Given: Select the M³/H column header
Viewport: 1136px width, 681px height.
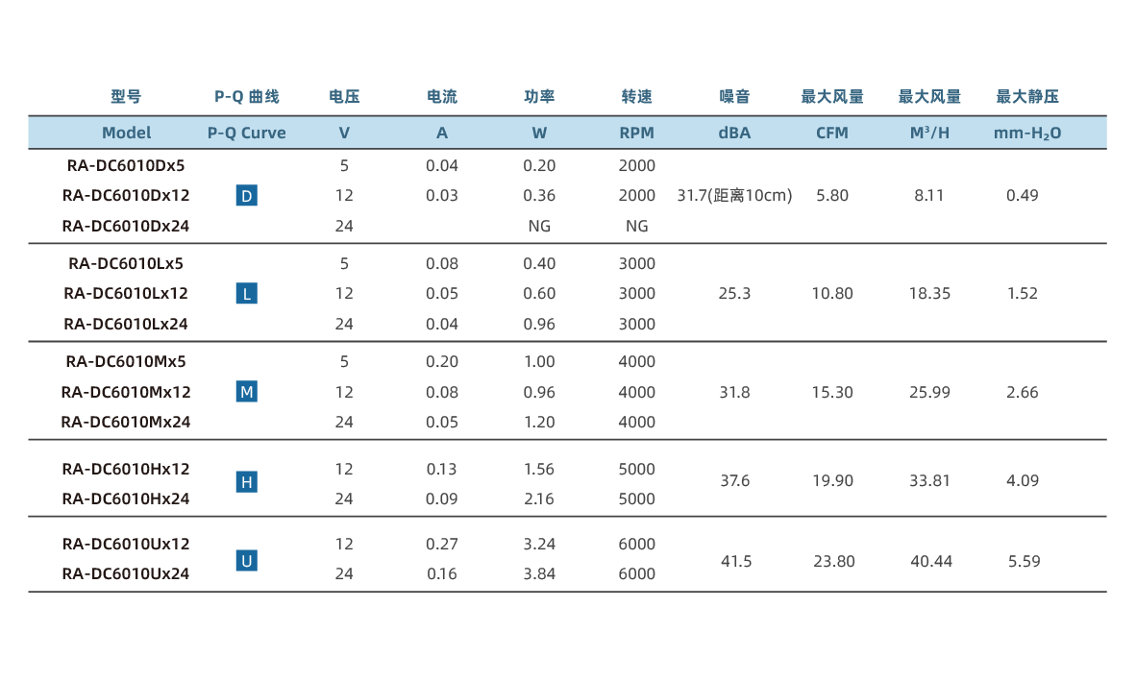Looking at the screenshot, I should [929, 134].
